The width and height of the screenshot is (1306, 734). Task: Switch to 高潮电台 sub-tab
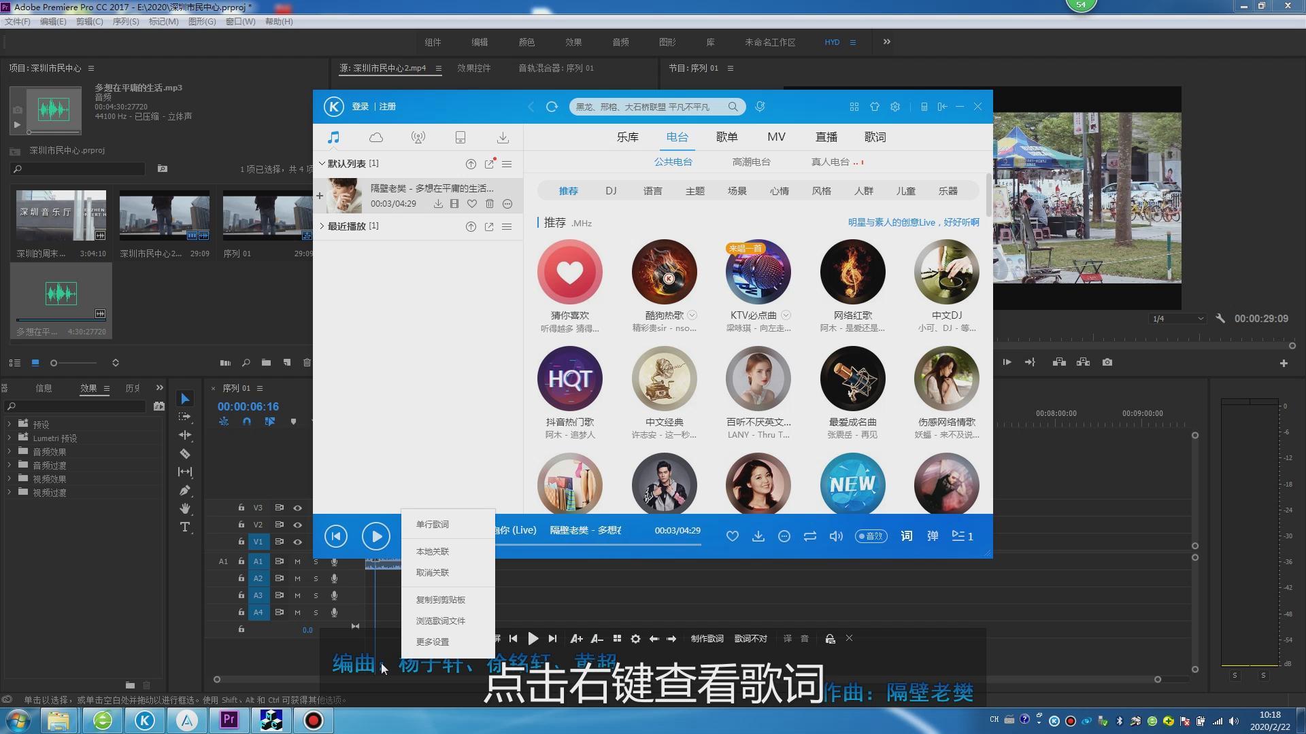751,162
